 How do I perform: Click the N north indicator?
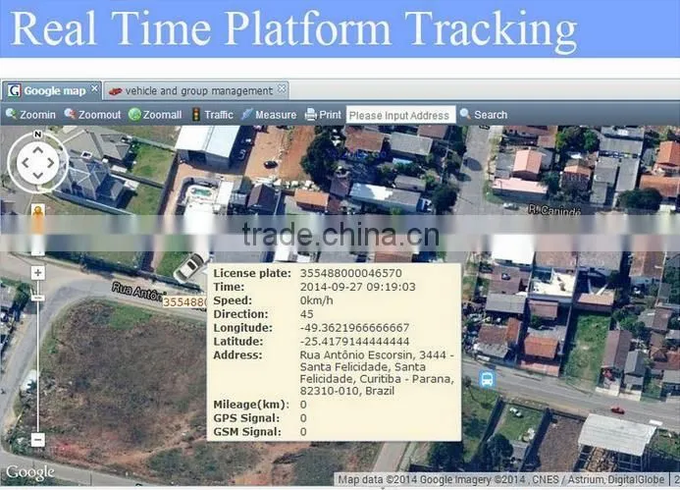point(37,135)
